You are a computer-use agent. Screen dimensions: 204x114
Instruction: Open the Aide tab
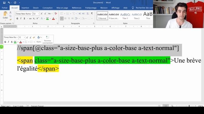coord(125,8)
